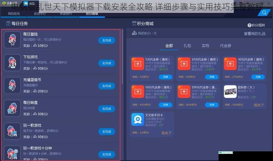Click 去完成 for 玩一款游戏十分钟 task
Screen dimensions: 273x161
(x=107, y=154)
